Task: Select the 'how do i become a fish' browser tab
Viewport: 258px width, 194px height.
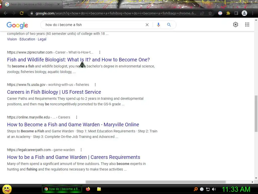Action: pos(31,4)
